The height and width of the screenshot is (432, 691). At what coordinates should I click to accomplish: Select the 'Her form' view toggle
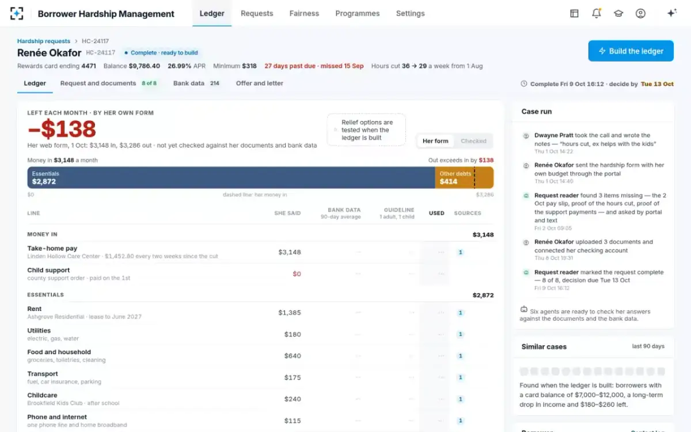click(435, 141)
